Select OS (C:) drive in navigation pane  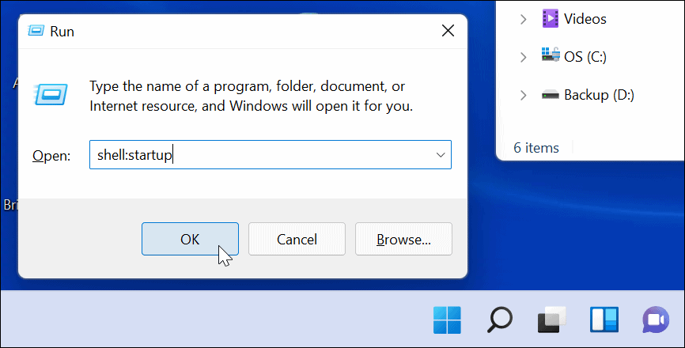point(585,57)
